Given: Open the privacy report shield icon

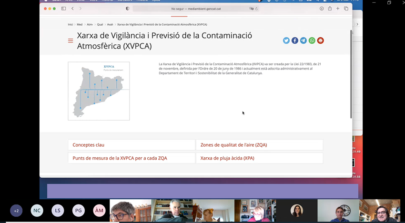Looking at the screenshot, I should pyautogui.click(x=127, y=9).
